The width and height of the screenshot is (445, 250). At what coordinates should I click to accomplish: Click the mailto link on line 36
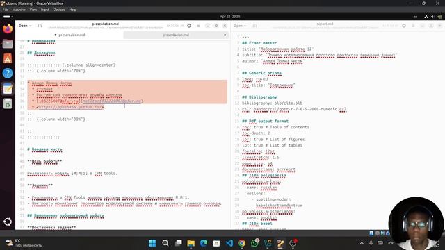point(111,101)
